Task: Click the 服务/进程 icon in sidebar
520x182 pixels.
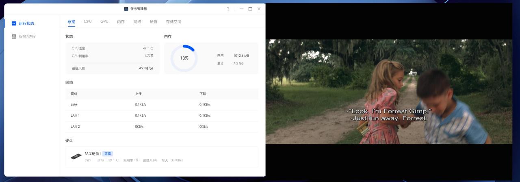Action: tap(14, 36)
